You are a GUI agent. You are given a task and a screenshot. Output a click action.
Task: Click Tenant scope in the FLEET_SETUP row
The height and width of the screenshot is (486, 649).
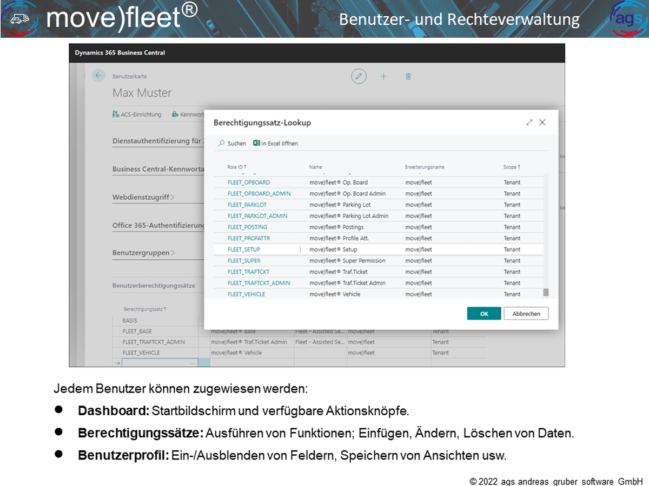[512, 249]
